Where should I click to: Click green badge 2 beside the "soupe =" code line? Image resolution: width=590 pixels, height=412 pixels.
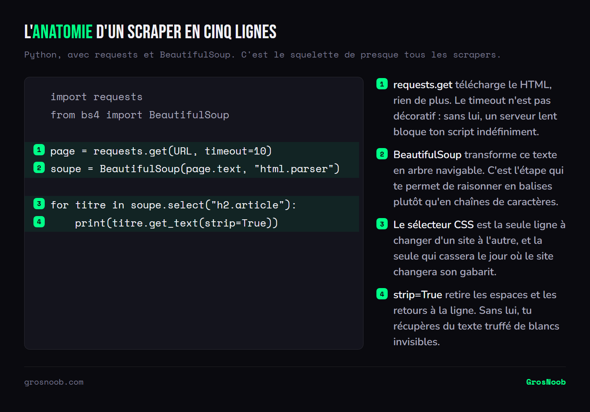point(39,168)
